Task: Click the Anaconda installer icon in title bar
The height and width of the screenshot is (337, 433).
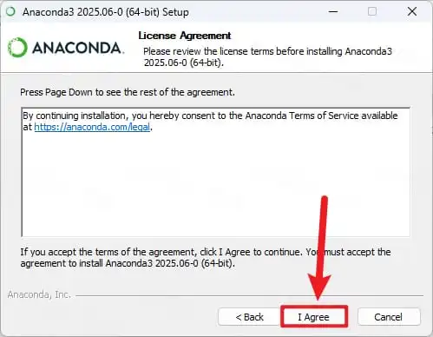Action: pos(10,11)
